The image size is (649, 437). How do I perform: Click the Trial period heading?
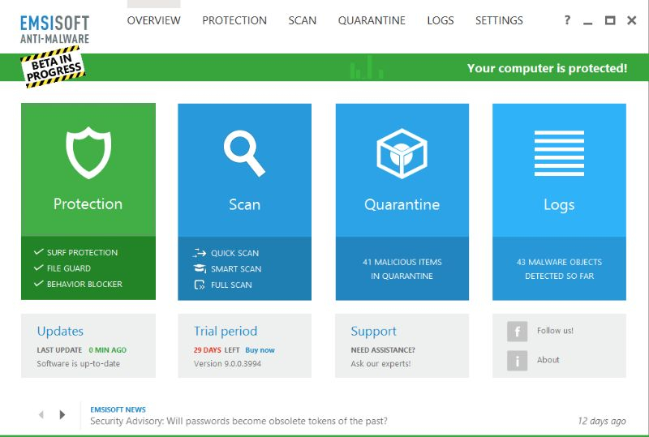tap(226, 332)
